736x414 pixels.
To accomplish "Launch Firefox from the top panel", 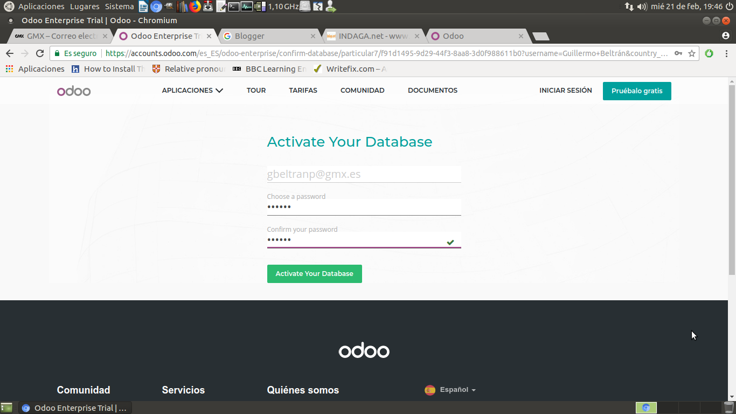I will (195, 6).
